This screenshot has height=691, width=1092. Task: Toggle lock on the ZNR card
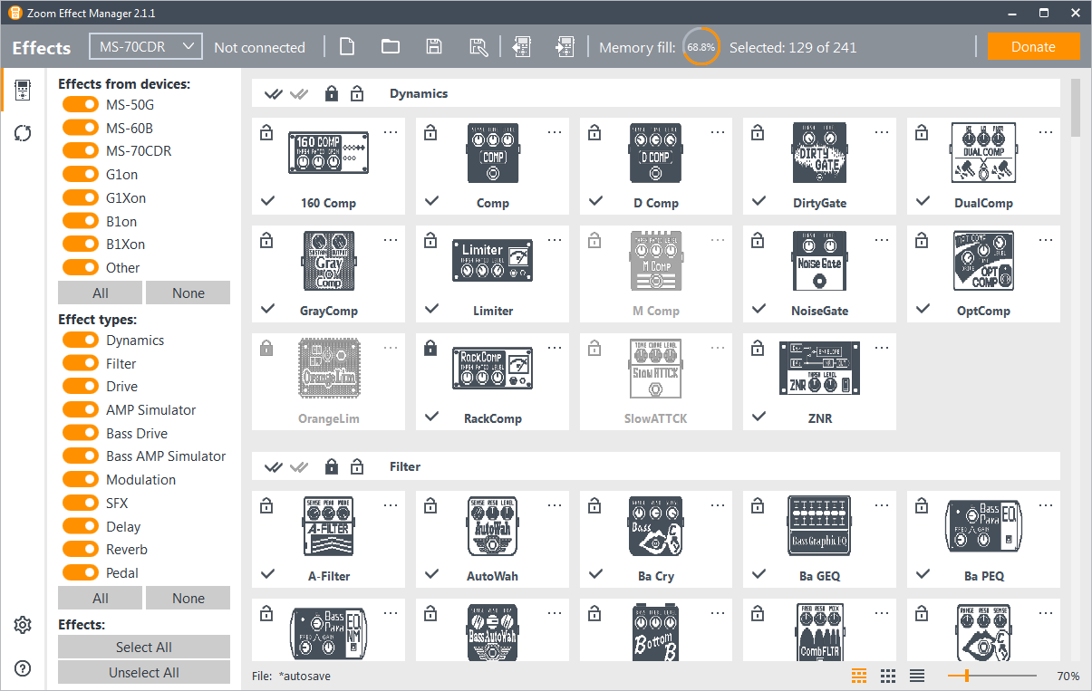click(x=759, y=349)
